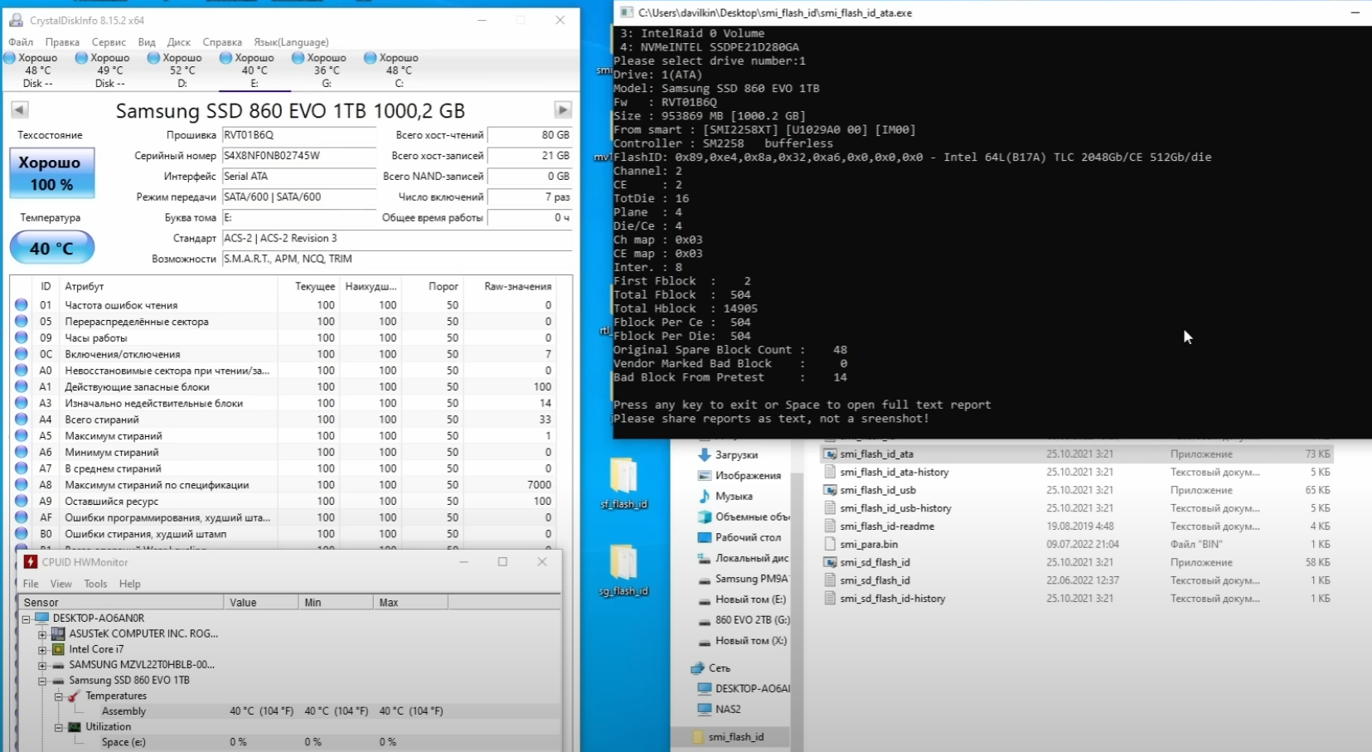Click the DESKTOP-AO6AN0R computer icon in HWMonitor
Image resolution: width=1372 pixels, height=752 pixels.
(41, 618)
